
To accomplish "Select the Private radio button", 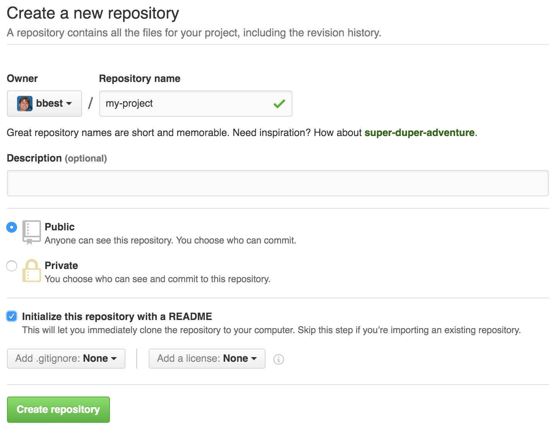I will [12, 266].
